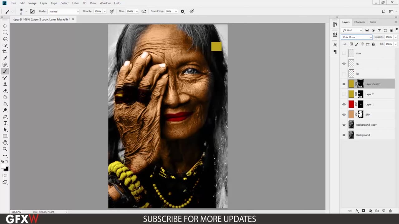Viewport: 399px width, 224px height.
Task: Click Skin layer tan color thumbnail
Action: click(x=351, y=114)
